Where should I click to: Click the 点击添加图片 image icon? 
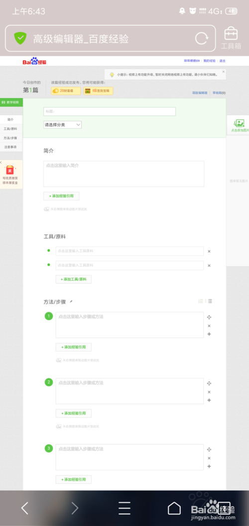click(239, 123)
